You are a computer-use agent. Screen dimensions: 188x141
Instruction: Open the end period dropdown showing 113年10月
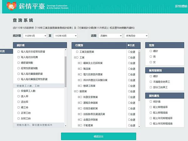coord(65,36)
